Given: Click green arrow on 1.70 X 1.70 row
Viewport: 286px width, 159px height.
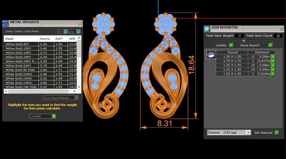Looking at the screenshot, I should click(x=273, y=61).
